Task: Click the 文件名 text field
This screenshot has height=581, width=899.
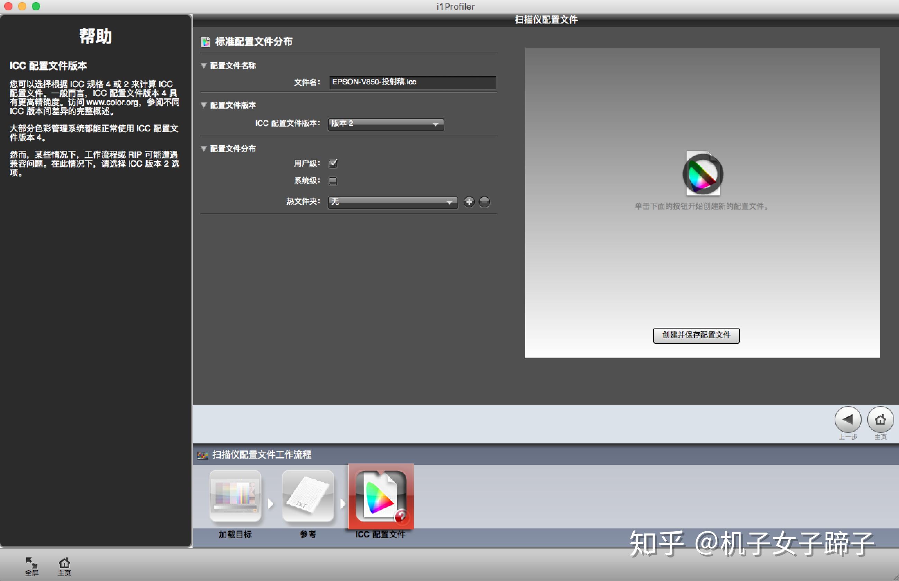Action: click(412, 82)
